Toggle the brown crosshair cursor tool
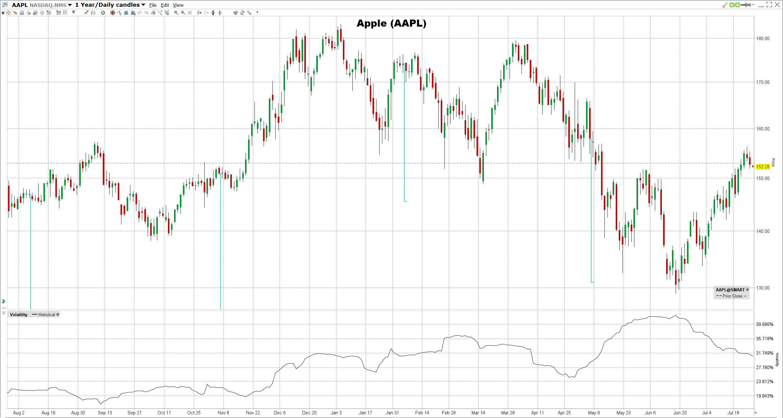The image size is (783, 418). tap(113, 13)
